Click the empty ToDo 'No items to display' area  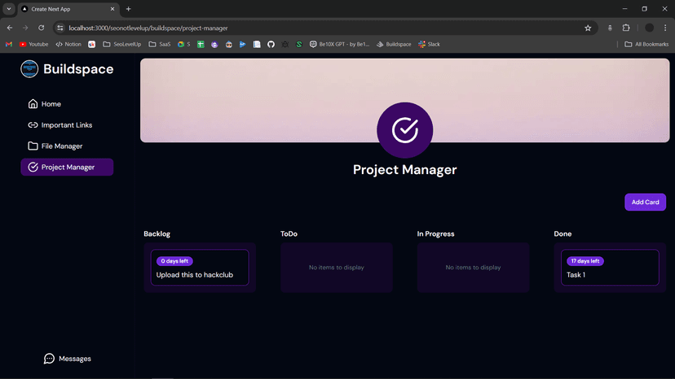click(337, 268)
